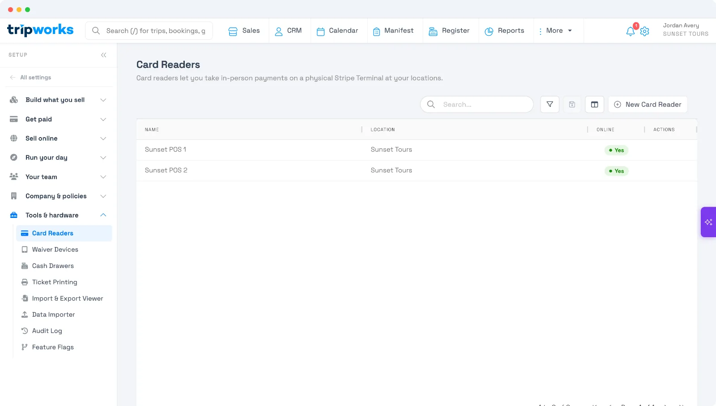The height and width of the screenshot is (406, 716).
Task: Open the Sunset POS 1 row
Action: point(417,150)
